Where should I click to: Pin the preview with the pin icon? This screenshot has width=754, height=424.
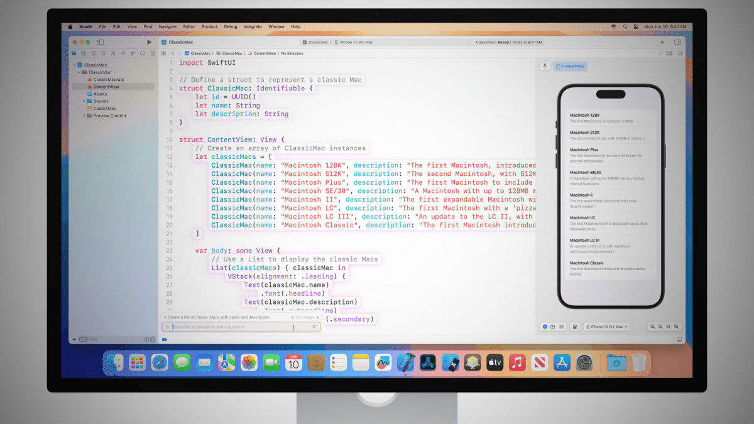(545, 66)
